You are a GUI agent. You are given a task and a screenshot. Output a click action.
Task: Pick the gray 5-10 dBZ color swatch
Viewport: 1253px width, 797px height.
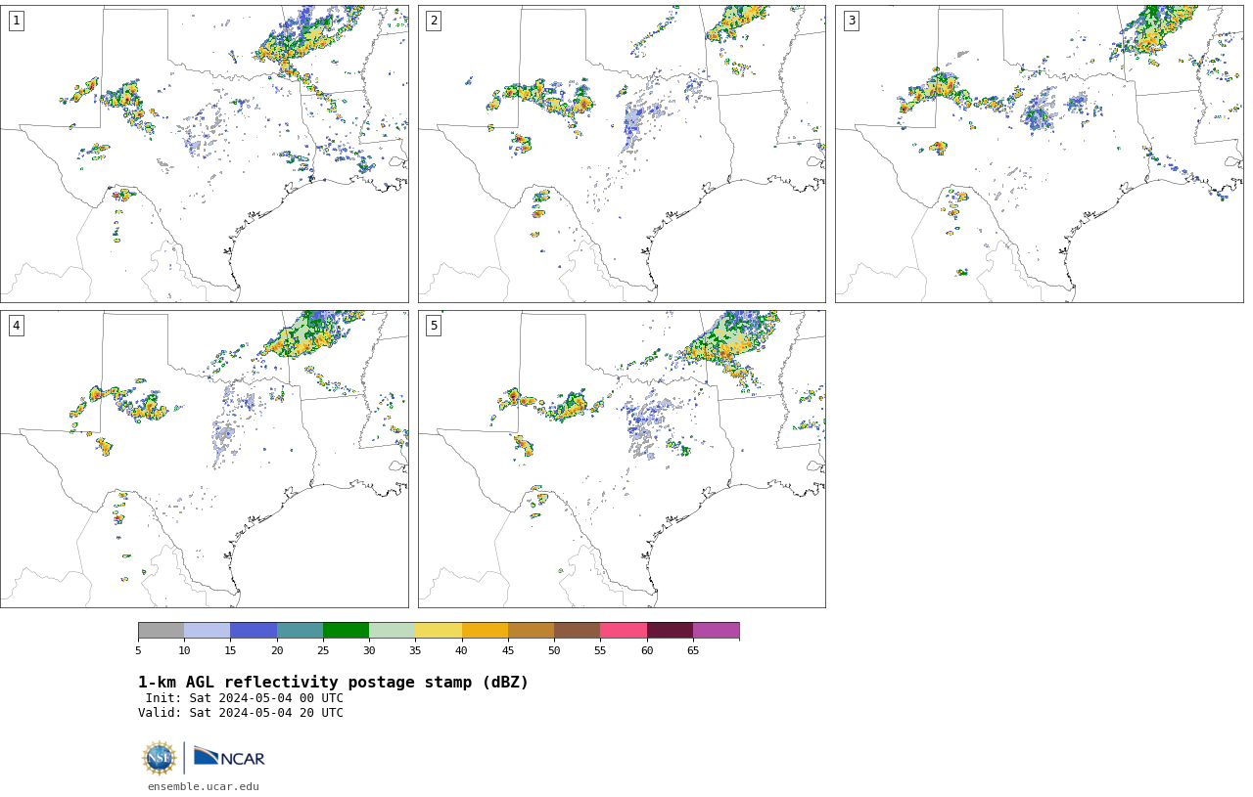point(161,631)
